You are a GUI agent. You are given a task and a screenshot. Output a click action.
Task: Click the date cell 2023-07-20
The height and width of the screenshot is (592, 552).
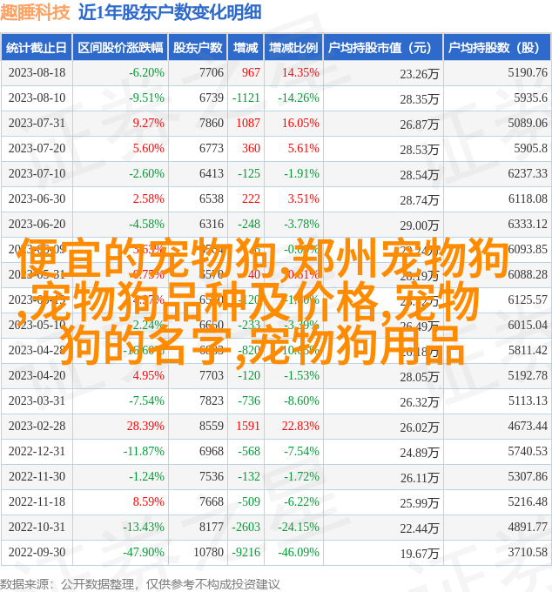coord(37,148)
